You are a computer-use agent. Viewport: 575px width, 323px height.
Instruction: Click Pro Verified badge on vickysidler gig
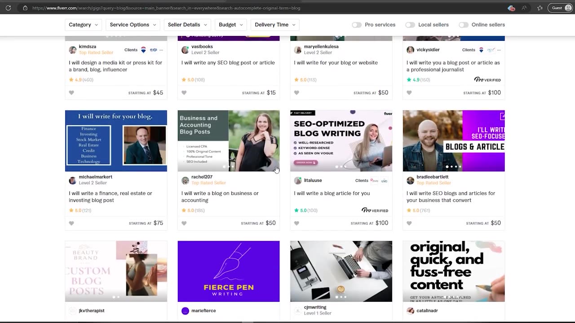pyautogui.click(x=487, y=80)
